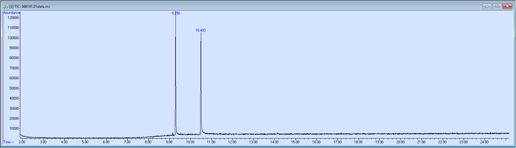Viewport: 516px width, 148px height.
Task: Click the 100000 abundance tick value
Action: coord(13,38)
